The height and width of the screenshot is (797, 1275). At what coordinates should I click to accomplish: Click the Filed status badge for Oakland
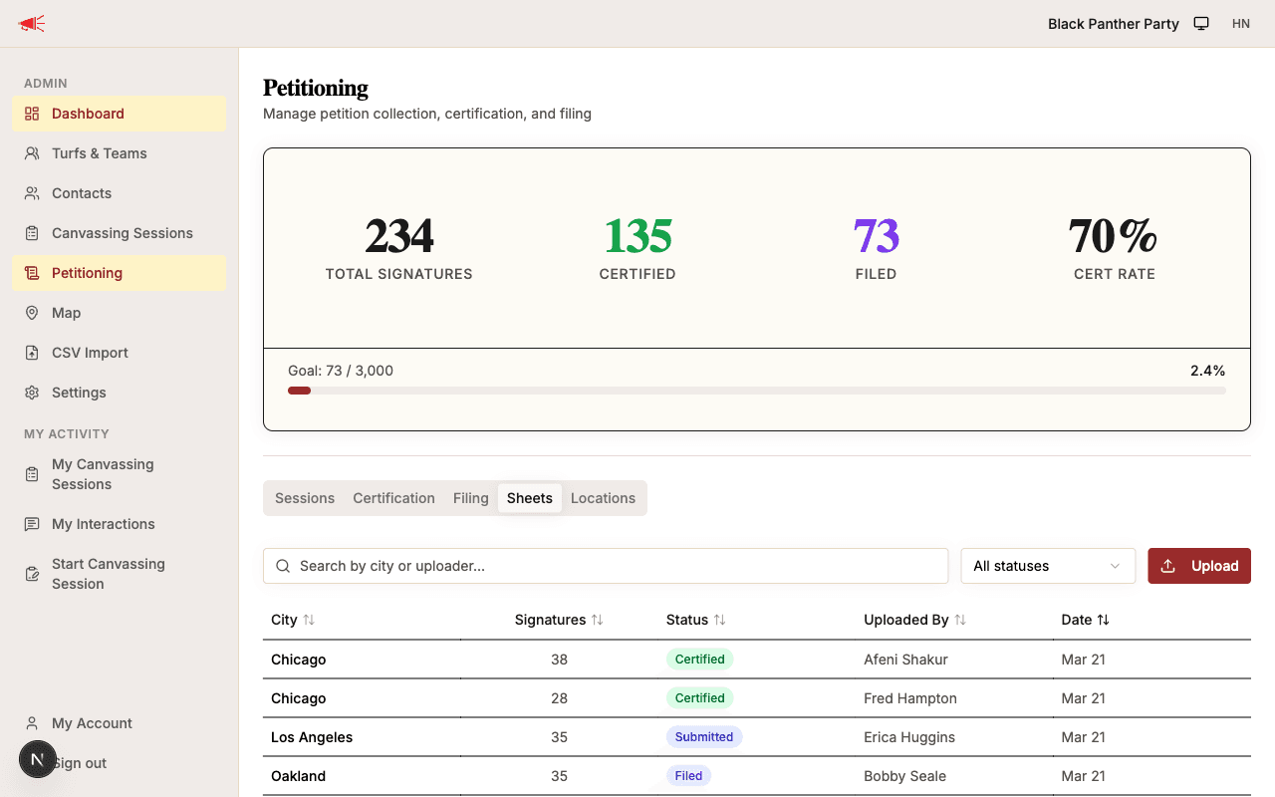click(x=688, y=776)
